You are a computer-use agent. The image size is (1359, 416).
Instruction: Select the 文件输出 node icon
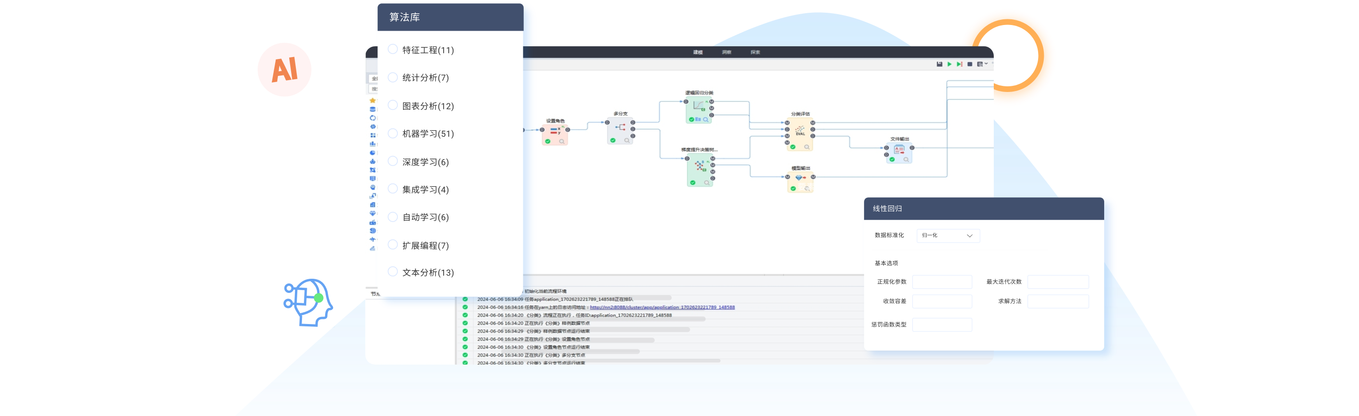(x=899, y=150)
